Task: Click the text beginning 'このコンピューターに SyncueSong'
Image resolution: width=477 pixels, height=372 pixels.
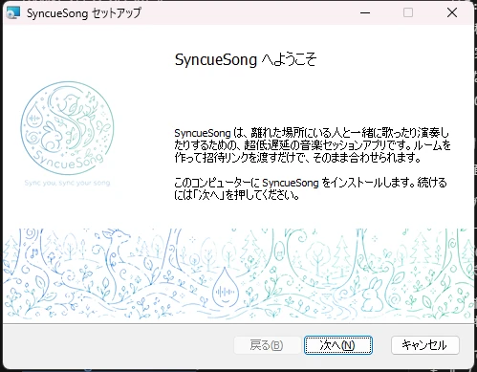Action: [x=311, y=188]
